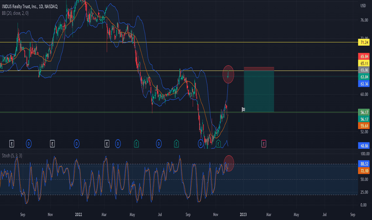Viewport: 372px width, 220px height.
Task: Click the blue 62.36 price label
Action: 364,84
